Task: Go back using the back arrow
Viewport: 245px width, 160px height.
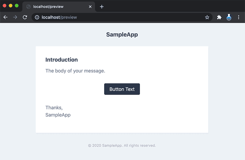Action: [5, 17]
